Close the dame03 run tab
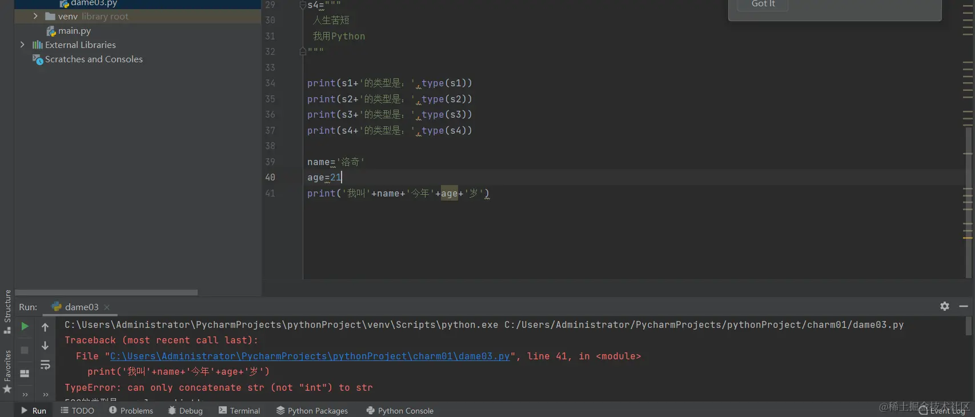Screen dimensions: 975x417 [x=107, y=307]
